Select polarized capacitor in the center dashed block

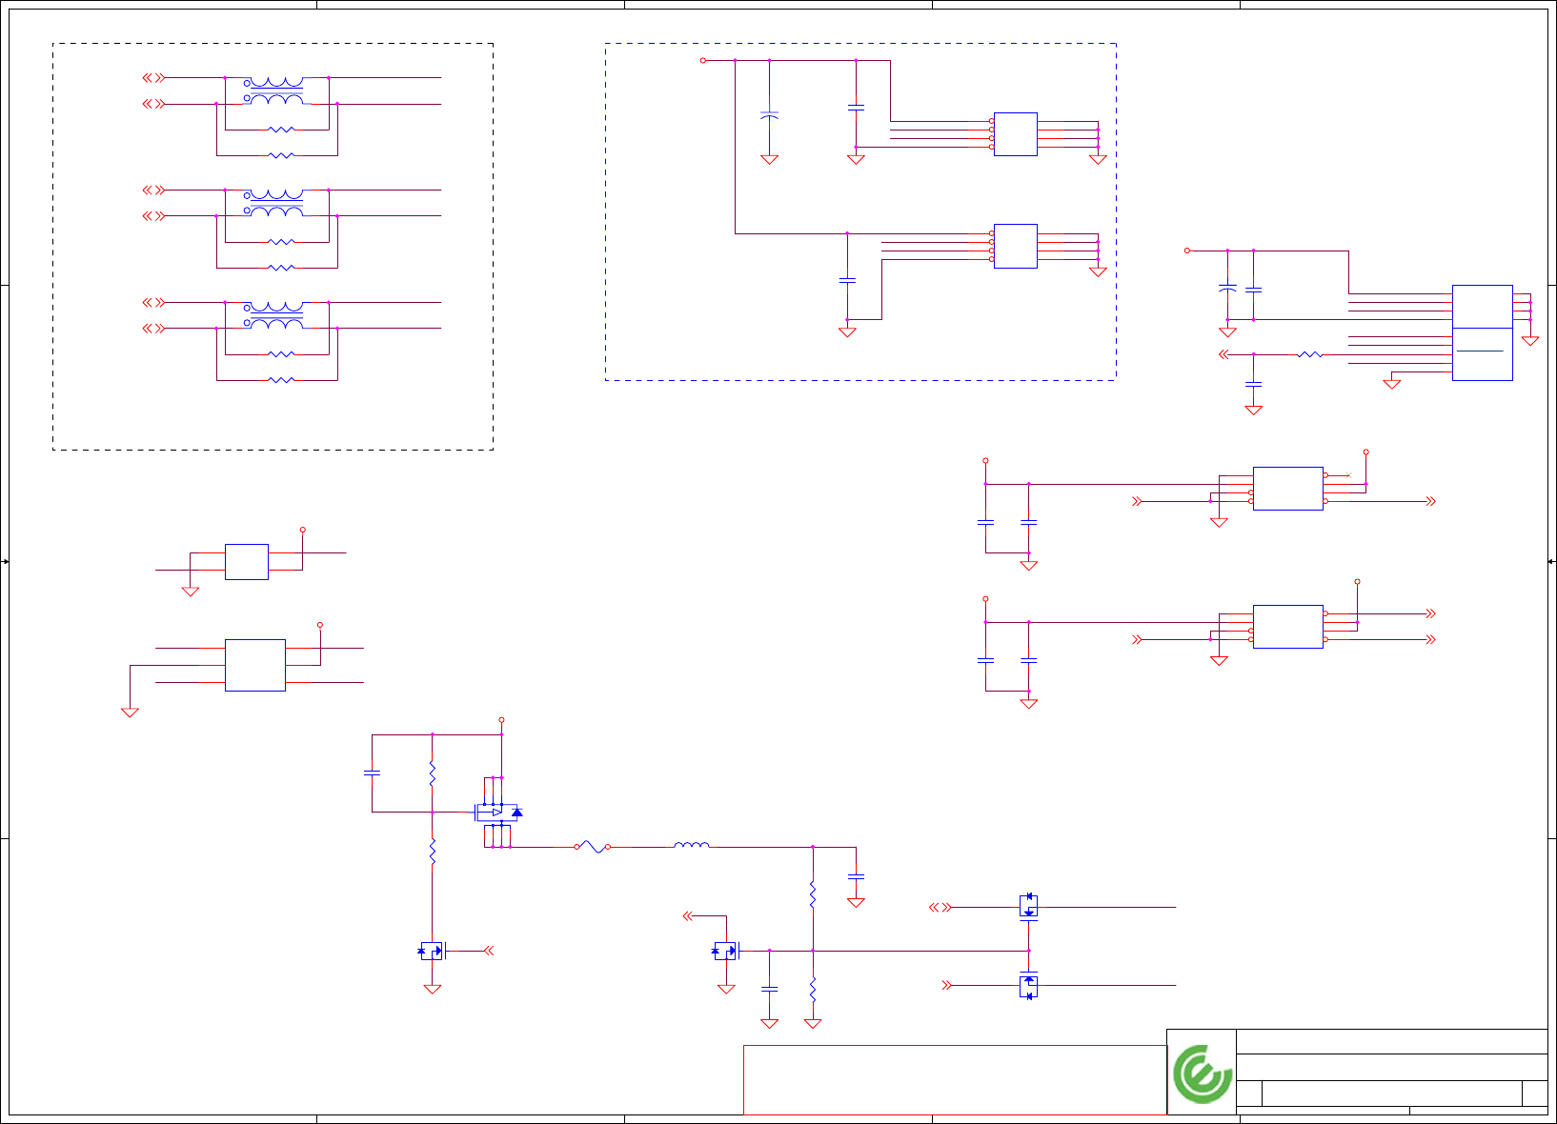click(x=770, y=115)
